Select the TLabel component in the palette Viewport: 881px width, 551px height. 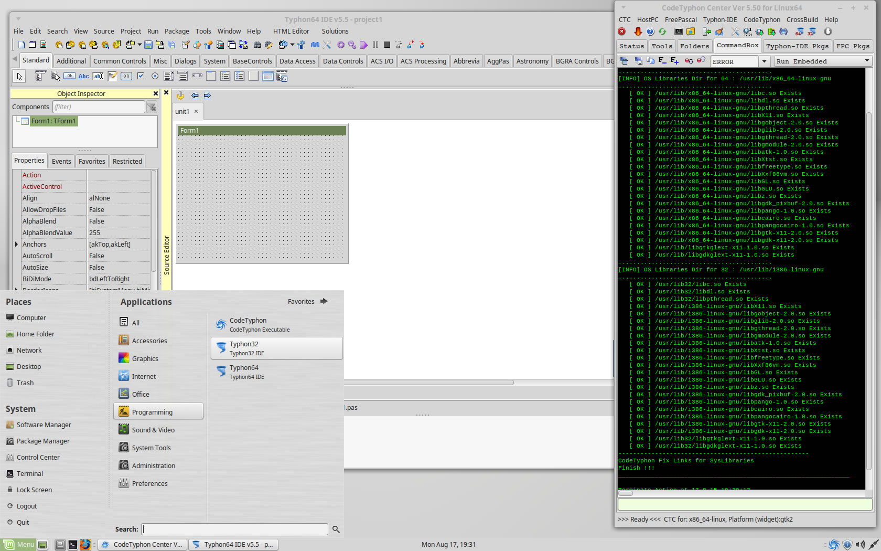click(x=83, y=77)
